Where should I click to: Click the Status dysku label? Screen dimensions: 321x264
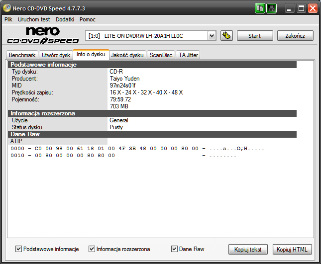click(27, 127)
